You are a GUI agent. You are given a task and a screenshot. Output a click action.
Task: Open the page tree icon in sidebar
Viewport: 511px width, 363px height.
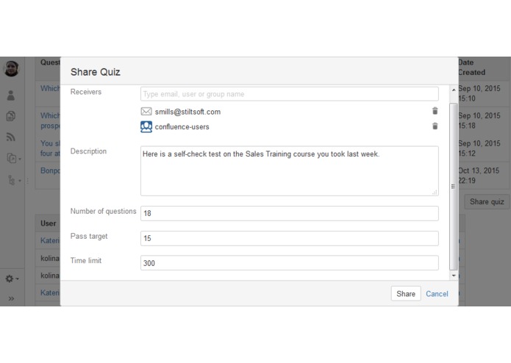pos(14,180)
